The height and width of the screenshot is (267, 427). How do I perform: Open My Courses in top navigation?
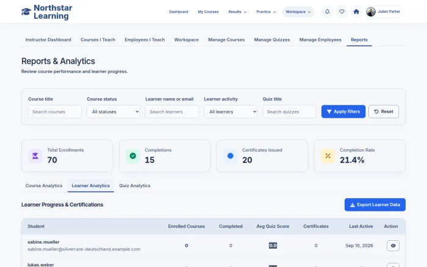tap(208, 12)
